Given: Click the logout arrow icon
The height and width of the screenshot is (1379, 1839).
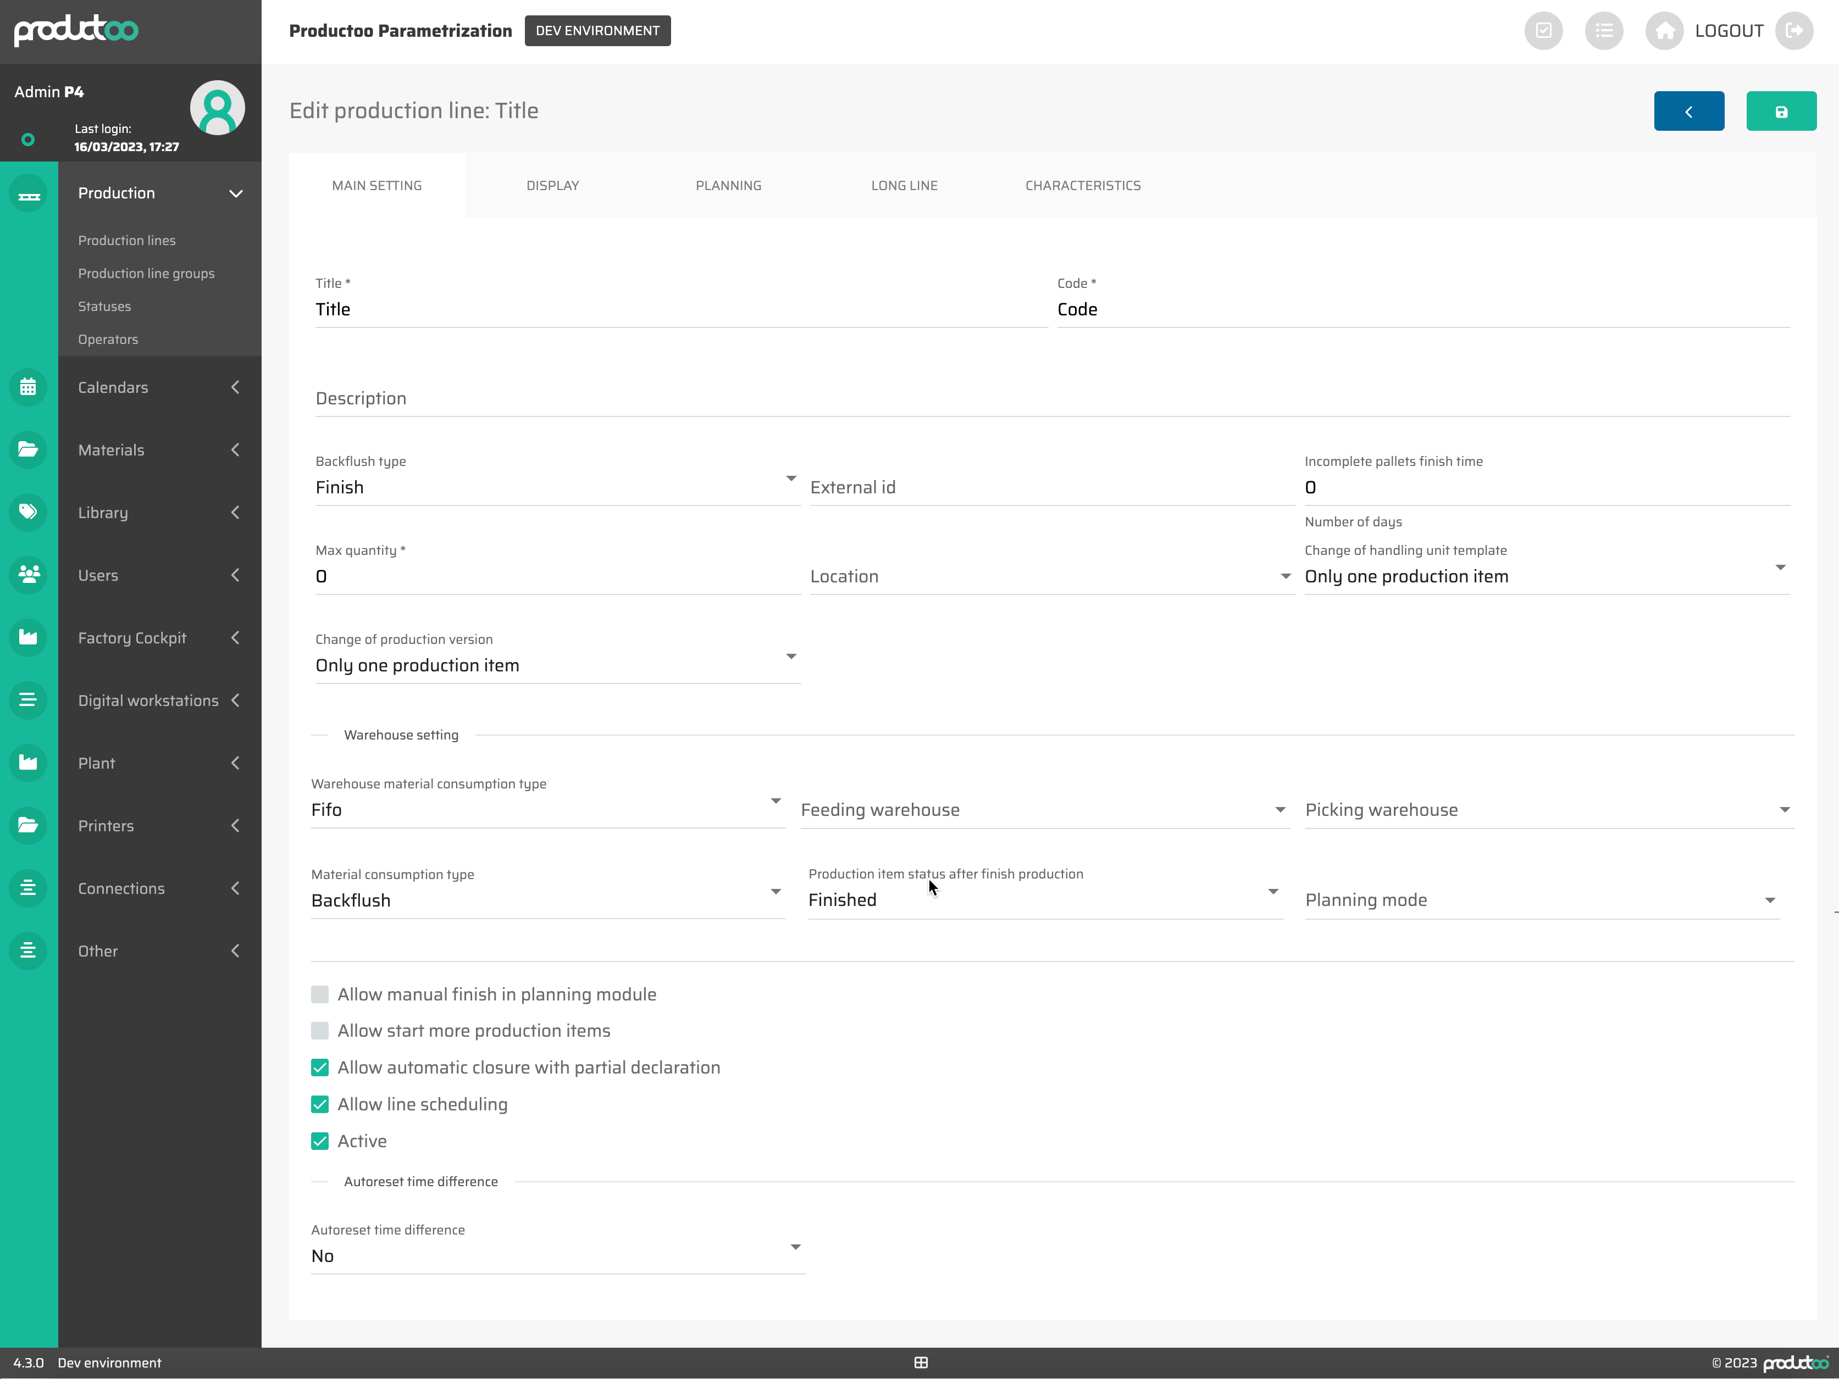Looking at the screenshot, I should click(x=1793, y=31).
